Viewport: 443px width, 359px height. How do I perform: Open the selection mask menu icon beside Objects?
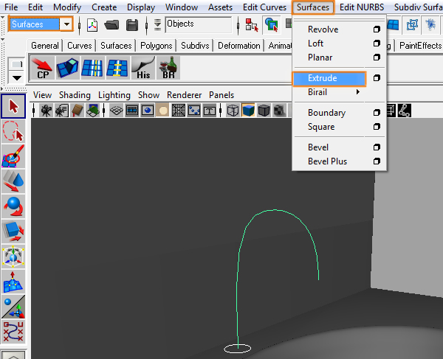click(157, 25)
